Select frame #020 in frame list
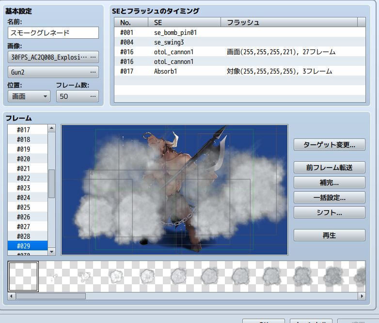The image size is (379, 323). pos(28,159)
